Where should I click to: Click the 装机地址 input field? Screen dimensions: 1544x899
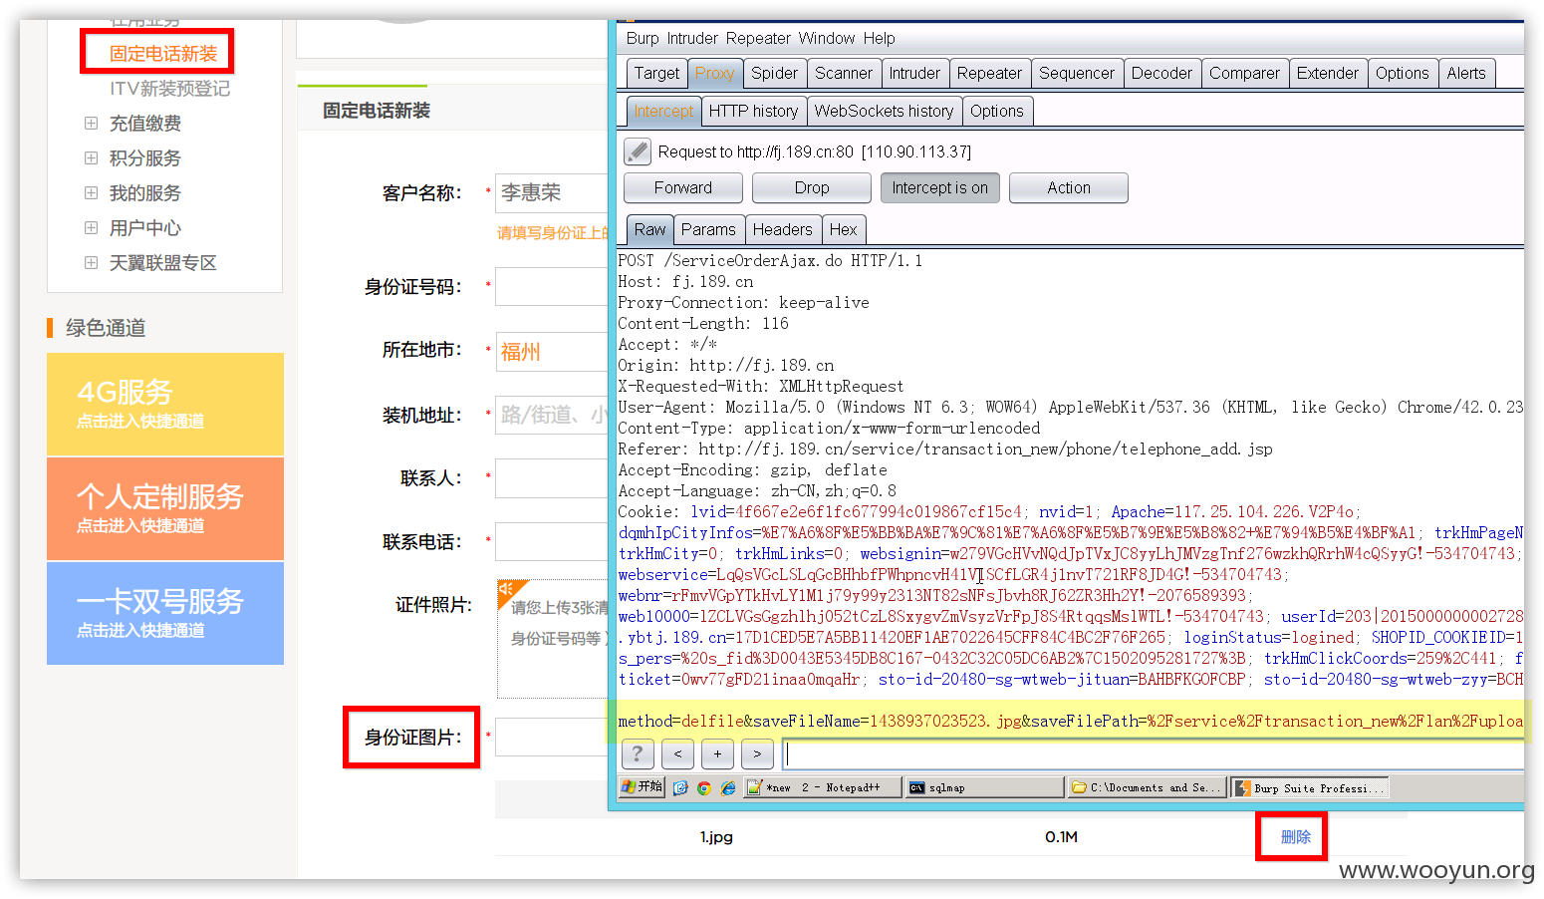tap(551, 415)
